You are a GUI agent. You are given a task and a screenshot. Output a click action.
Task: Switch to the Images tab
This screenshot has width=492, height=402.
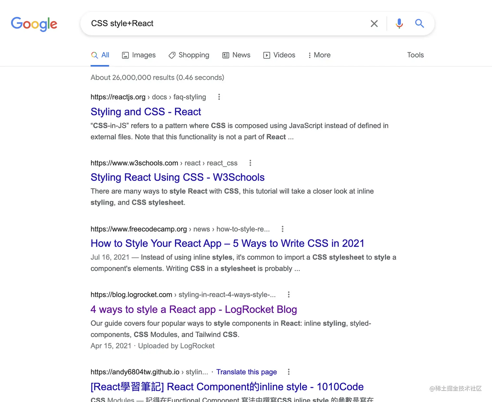[x=139, y=55]
